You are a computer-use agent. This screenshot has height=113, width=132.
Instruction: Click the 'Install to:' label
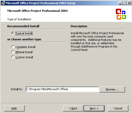17,89
